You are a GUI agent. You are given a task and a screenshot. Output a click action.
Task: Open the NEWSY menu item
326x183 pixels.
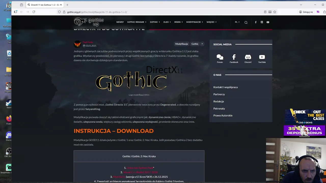[x=120, y=22]
